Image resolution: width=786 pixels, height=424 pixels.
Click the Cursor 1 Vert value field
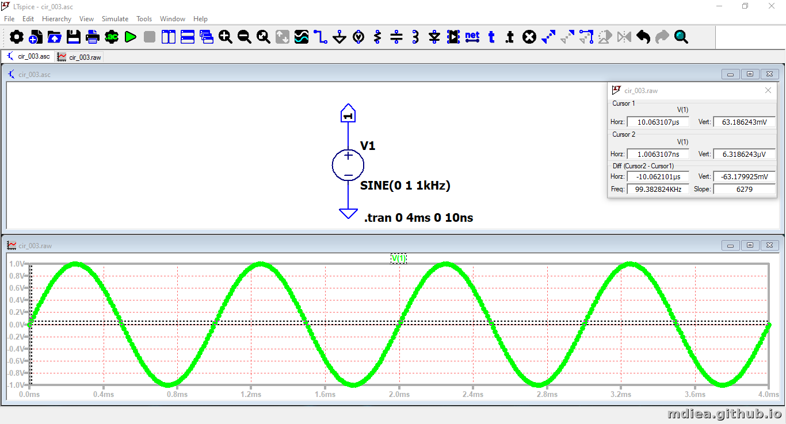click(x=745, y=122)
